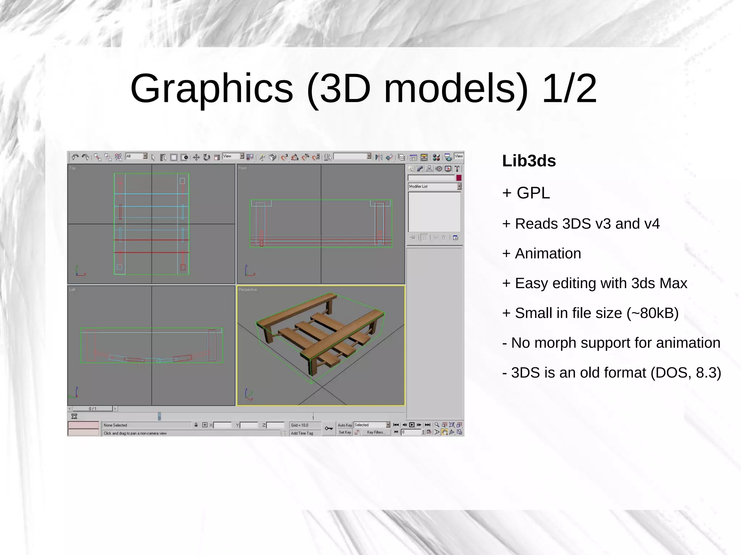The image size is (741, 555).
Task: Toggle Percent Snap icon
Action: [x=305, y=157]
